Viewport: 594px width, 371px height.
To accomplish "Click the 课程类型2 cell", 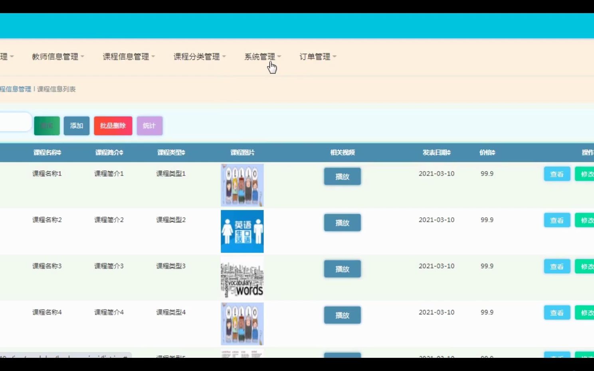I will (x=171, y=220).
